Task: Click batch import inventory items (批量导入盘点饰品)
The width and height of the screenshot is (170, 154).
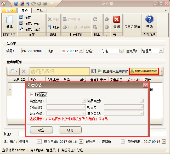Action: point(113,71)
